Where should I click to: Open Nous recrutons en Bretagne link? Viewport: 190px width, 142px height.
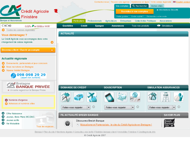pos(20,67)
